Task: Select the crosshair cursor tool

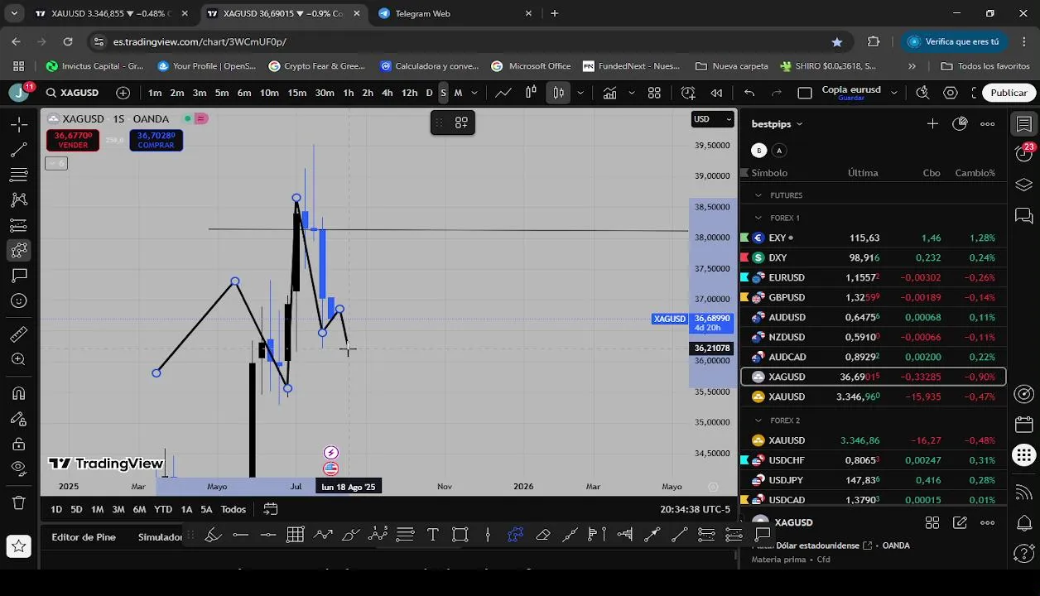Action: tap(19, 124)
